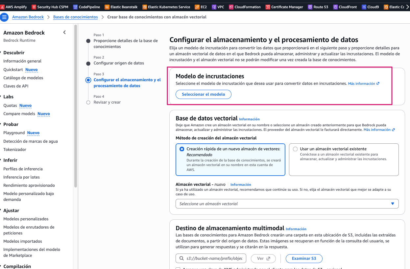Open Catálogo de modelos in sidebar
410x269 pixels.
23,78
